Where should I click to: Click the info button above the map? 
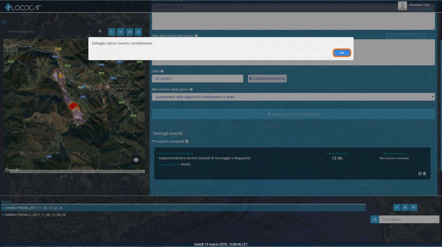coord(112,32)
